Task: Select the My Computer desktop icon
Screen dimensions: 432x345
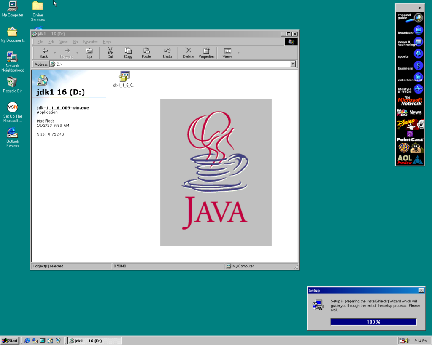Action: (x=12, y=9)
